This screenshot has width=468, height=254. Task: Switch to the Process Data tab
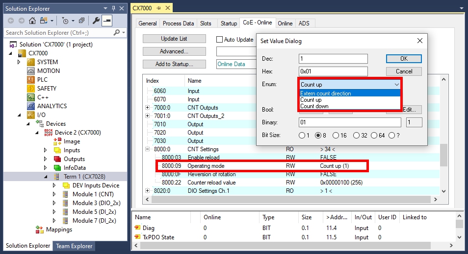coord(179,23)
